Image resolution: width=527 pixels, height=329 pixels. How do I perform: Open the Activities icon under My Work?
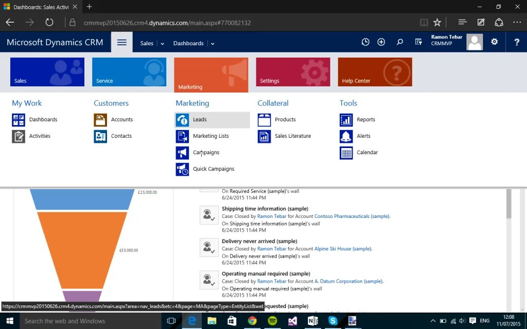(19, 136)
